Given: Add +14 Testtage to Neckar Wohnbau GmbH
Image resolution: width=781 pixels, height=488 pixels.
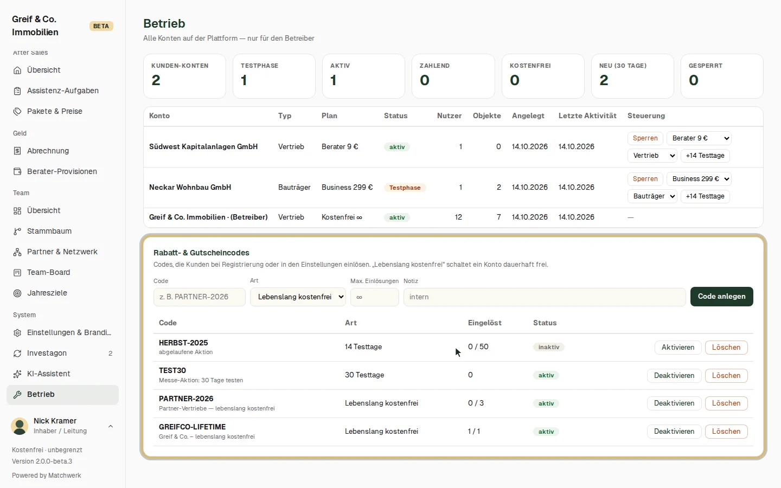Looking at the screenshot, I should [x=705, y=196].
